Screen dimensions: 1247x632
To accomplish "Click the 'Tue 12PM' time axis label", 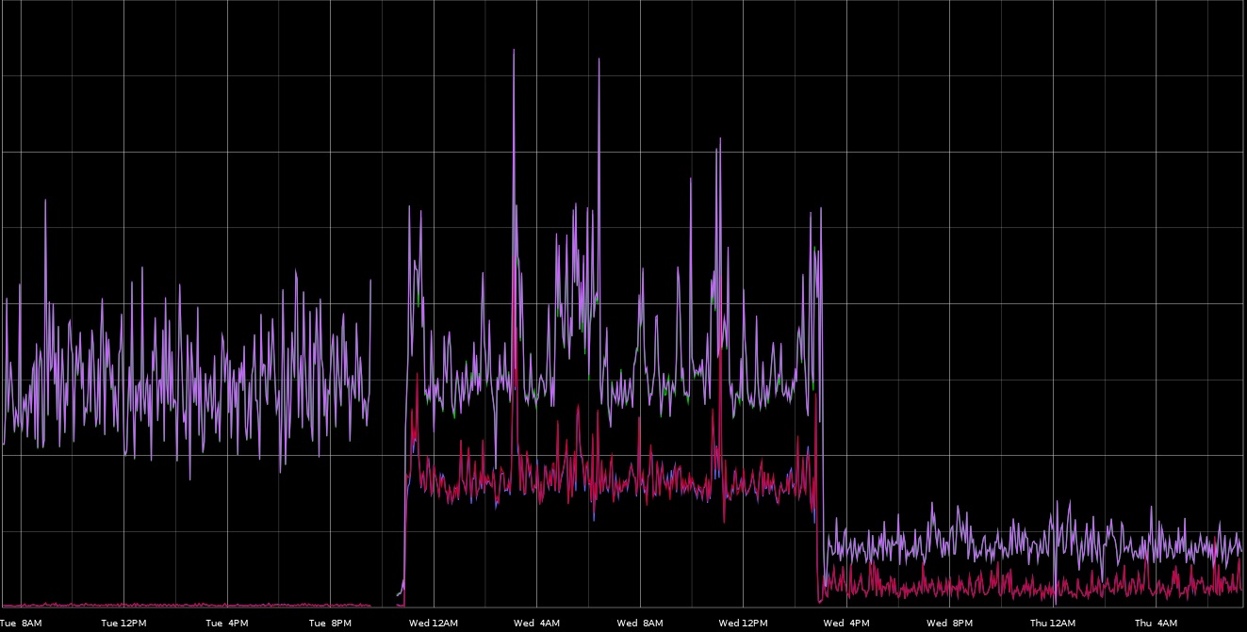I will tap(123, 624).
